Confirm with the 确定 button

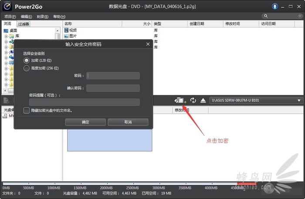click(85, 122)
